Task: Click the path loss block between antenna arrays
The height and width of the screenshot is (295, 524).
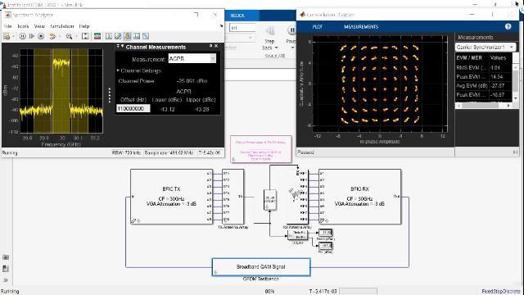Action: (270, 200)
